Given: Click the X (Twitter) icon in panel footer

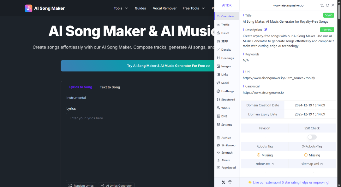Looking at the screenshot, I should pos(223,182).
